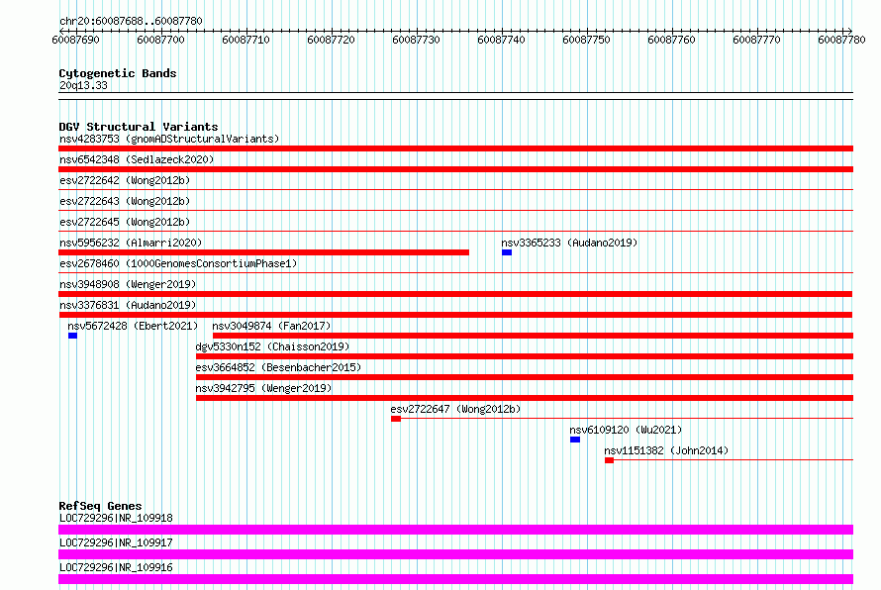
Task: Open esv2722647 (Wong2012b) label
Action: pos(455,409)
